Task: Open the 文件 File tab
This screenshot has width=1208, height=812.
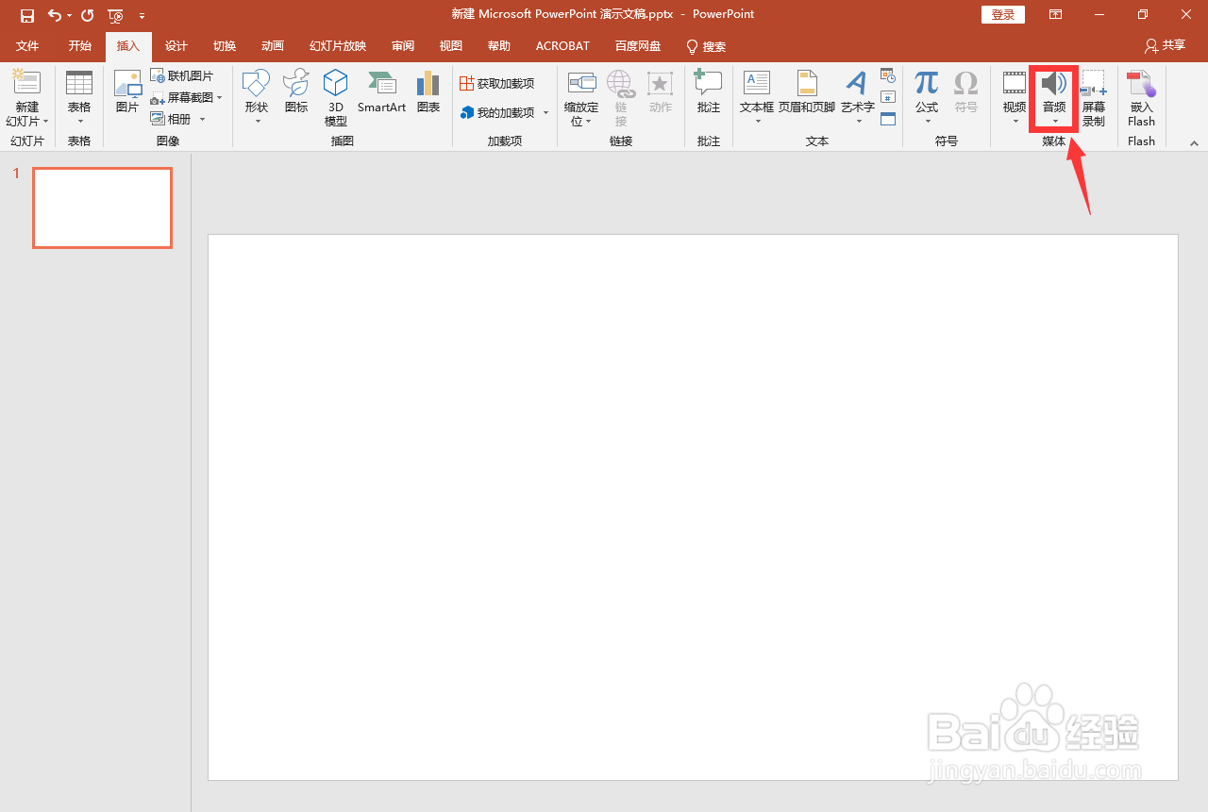Action: [x=27, y=46]
